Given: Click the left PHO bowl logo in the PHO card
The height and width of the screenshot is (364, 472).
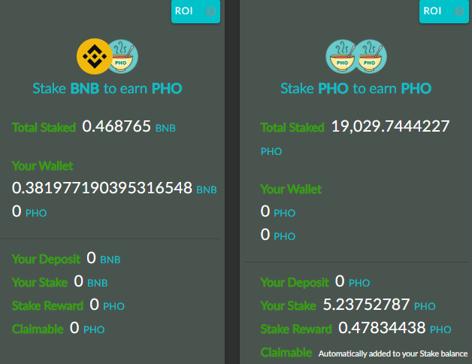Looking at the screenshot, I should [x=342, y=56].
